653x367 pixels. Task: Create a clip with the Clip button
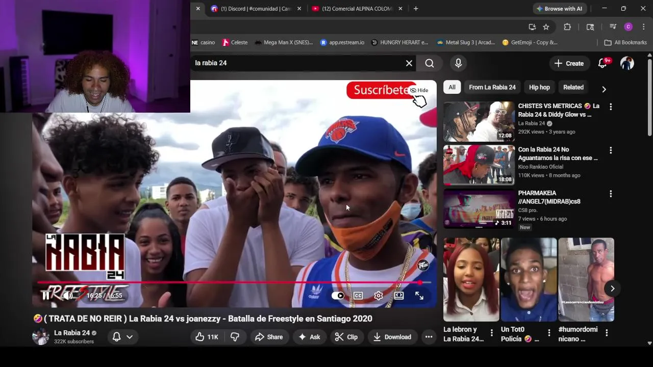(346, 337)
